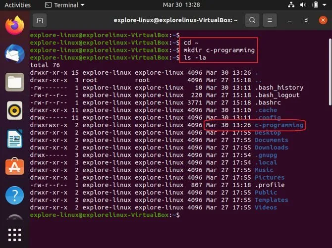This screenshot has width=332, height=248.
Task: Click the file size 220 value
Action: click(197, 95)
